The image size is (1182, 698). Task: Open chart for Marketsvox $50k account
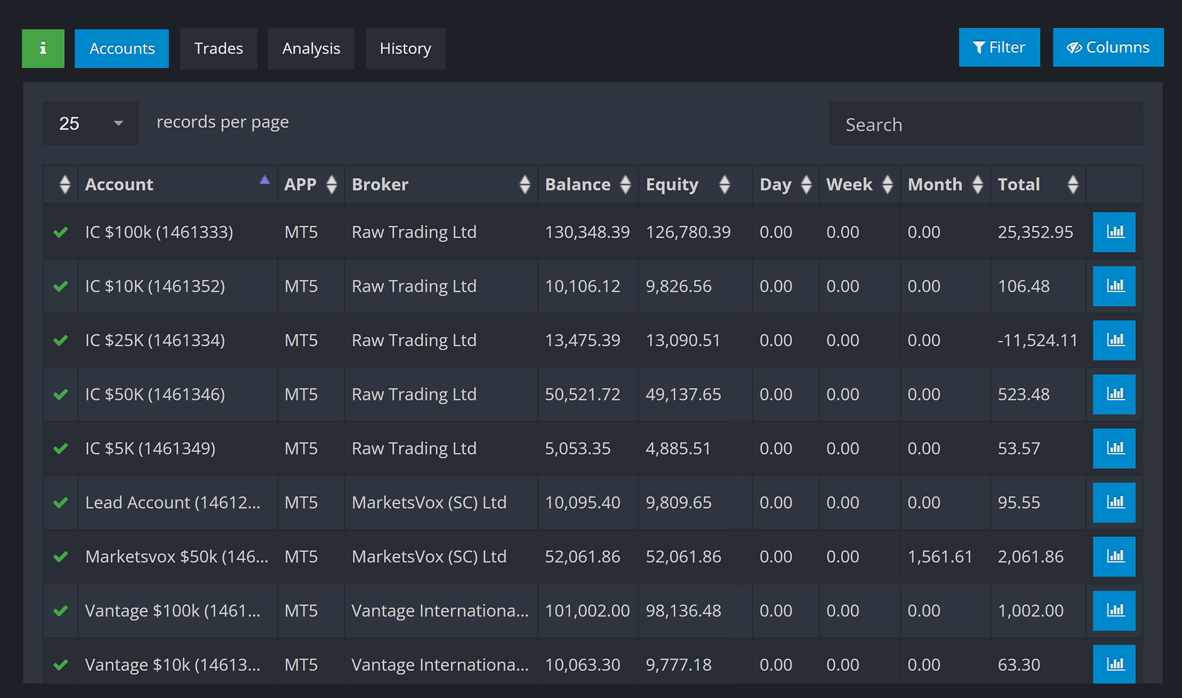click(1114, 557)
